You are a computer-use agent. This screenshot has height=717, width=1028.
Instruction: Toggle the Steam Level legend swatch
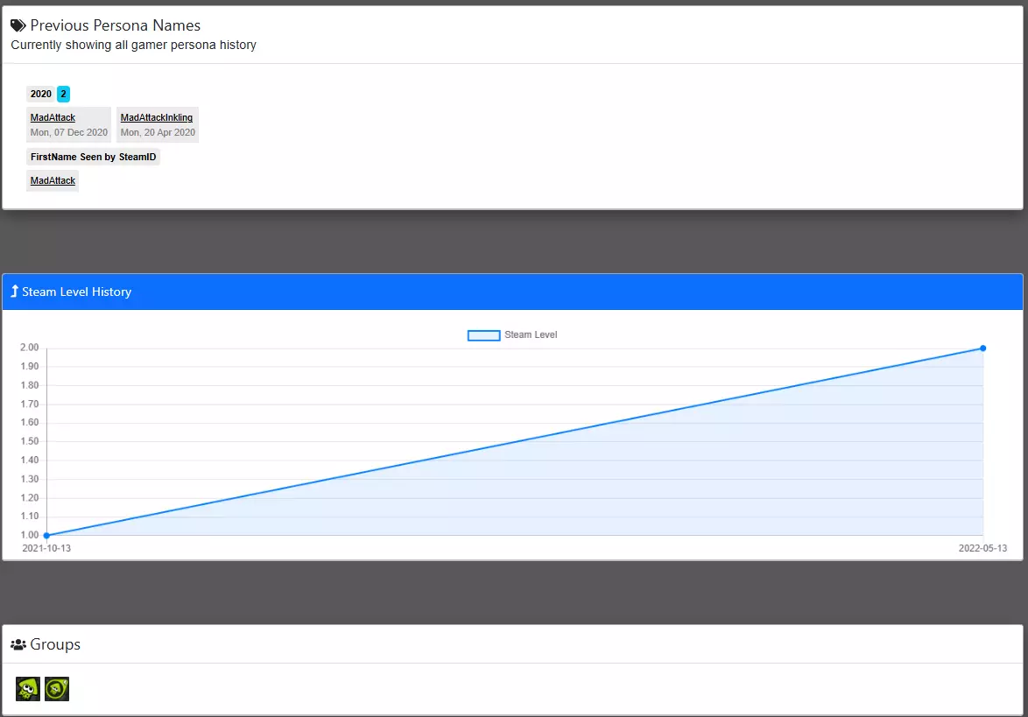point(484,335)
